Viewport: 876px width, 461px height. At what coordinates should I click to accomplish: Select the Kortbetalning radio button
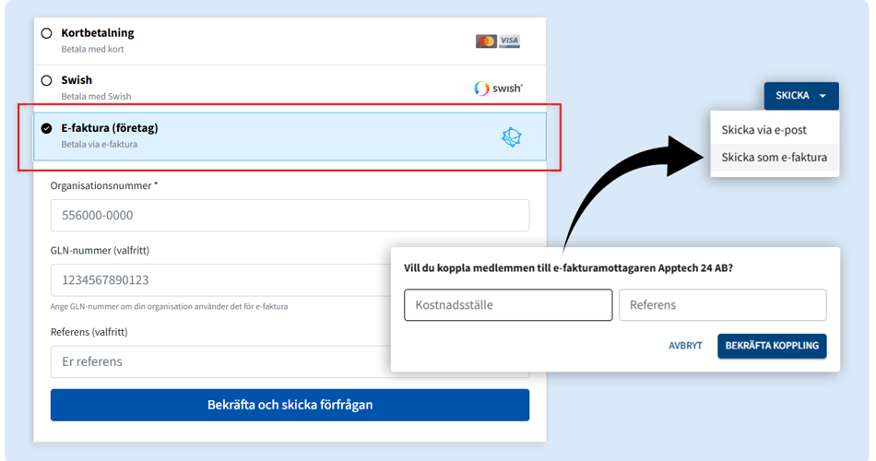(x=47, y=33)
